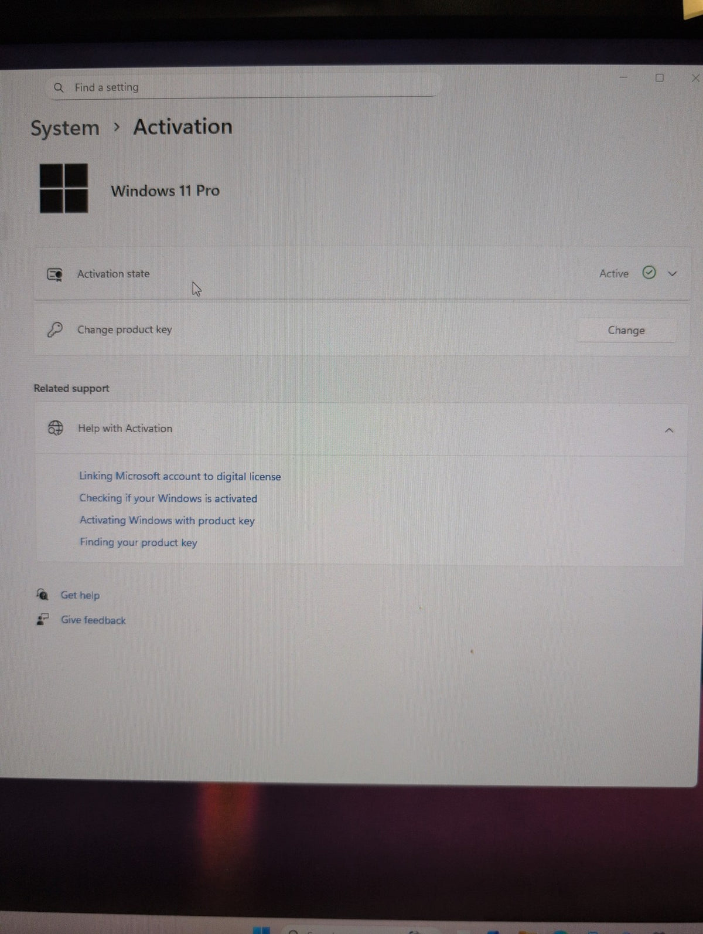The height and width of the screenshot is (934, 703).
Task: Open Linking Microsoft account to digital license
Action: (x=180, y=477)
